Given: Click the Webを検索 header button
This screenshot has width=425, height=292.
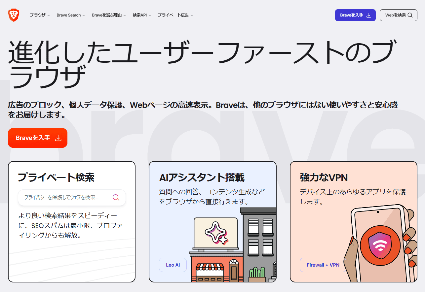Looking at the screenshot, I should point(399,15).
